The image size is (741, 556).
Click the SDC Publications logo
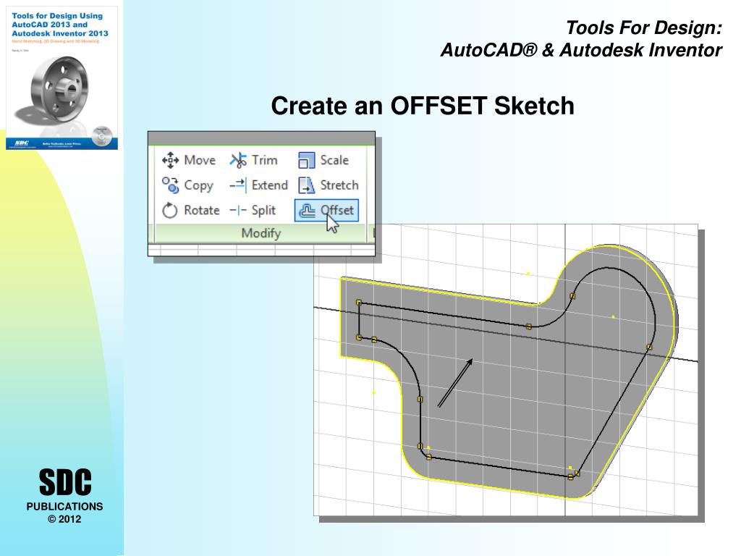64,495
